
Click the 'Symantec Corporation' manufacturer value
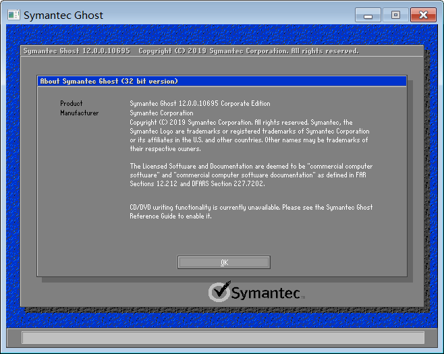point(161,113)
